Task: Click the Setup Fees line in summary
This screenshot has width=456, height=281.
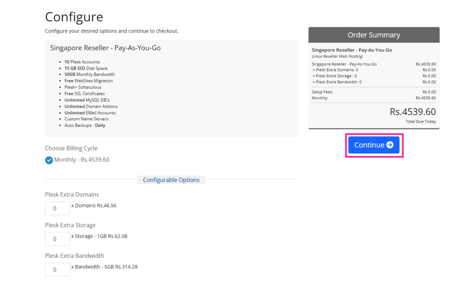Action: 322,92
